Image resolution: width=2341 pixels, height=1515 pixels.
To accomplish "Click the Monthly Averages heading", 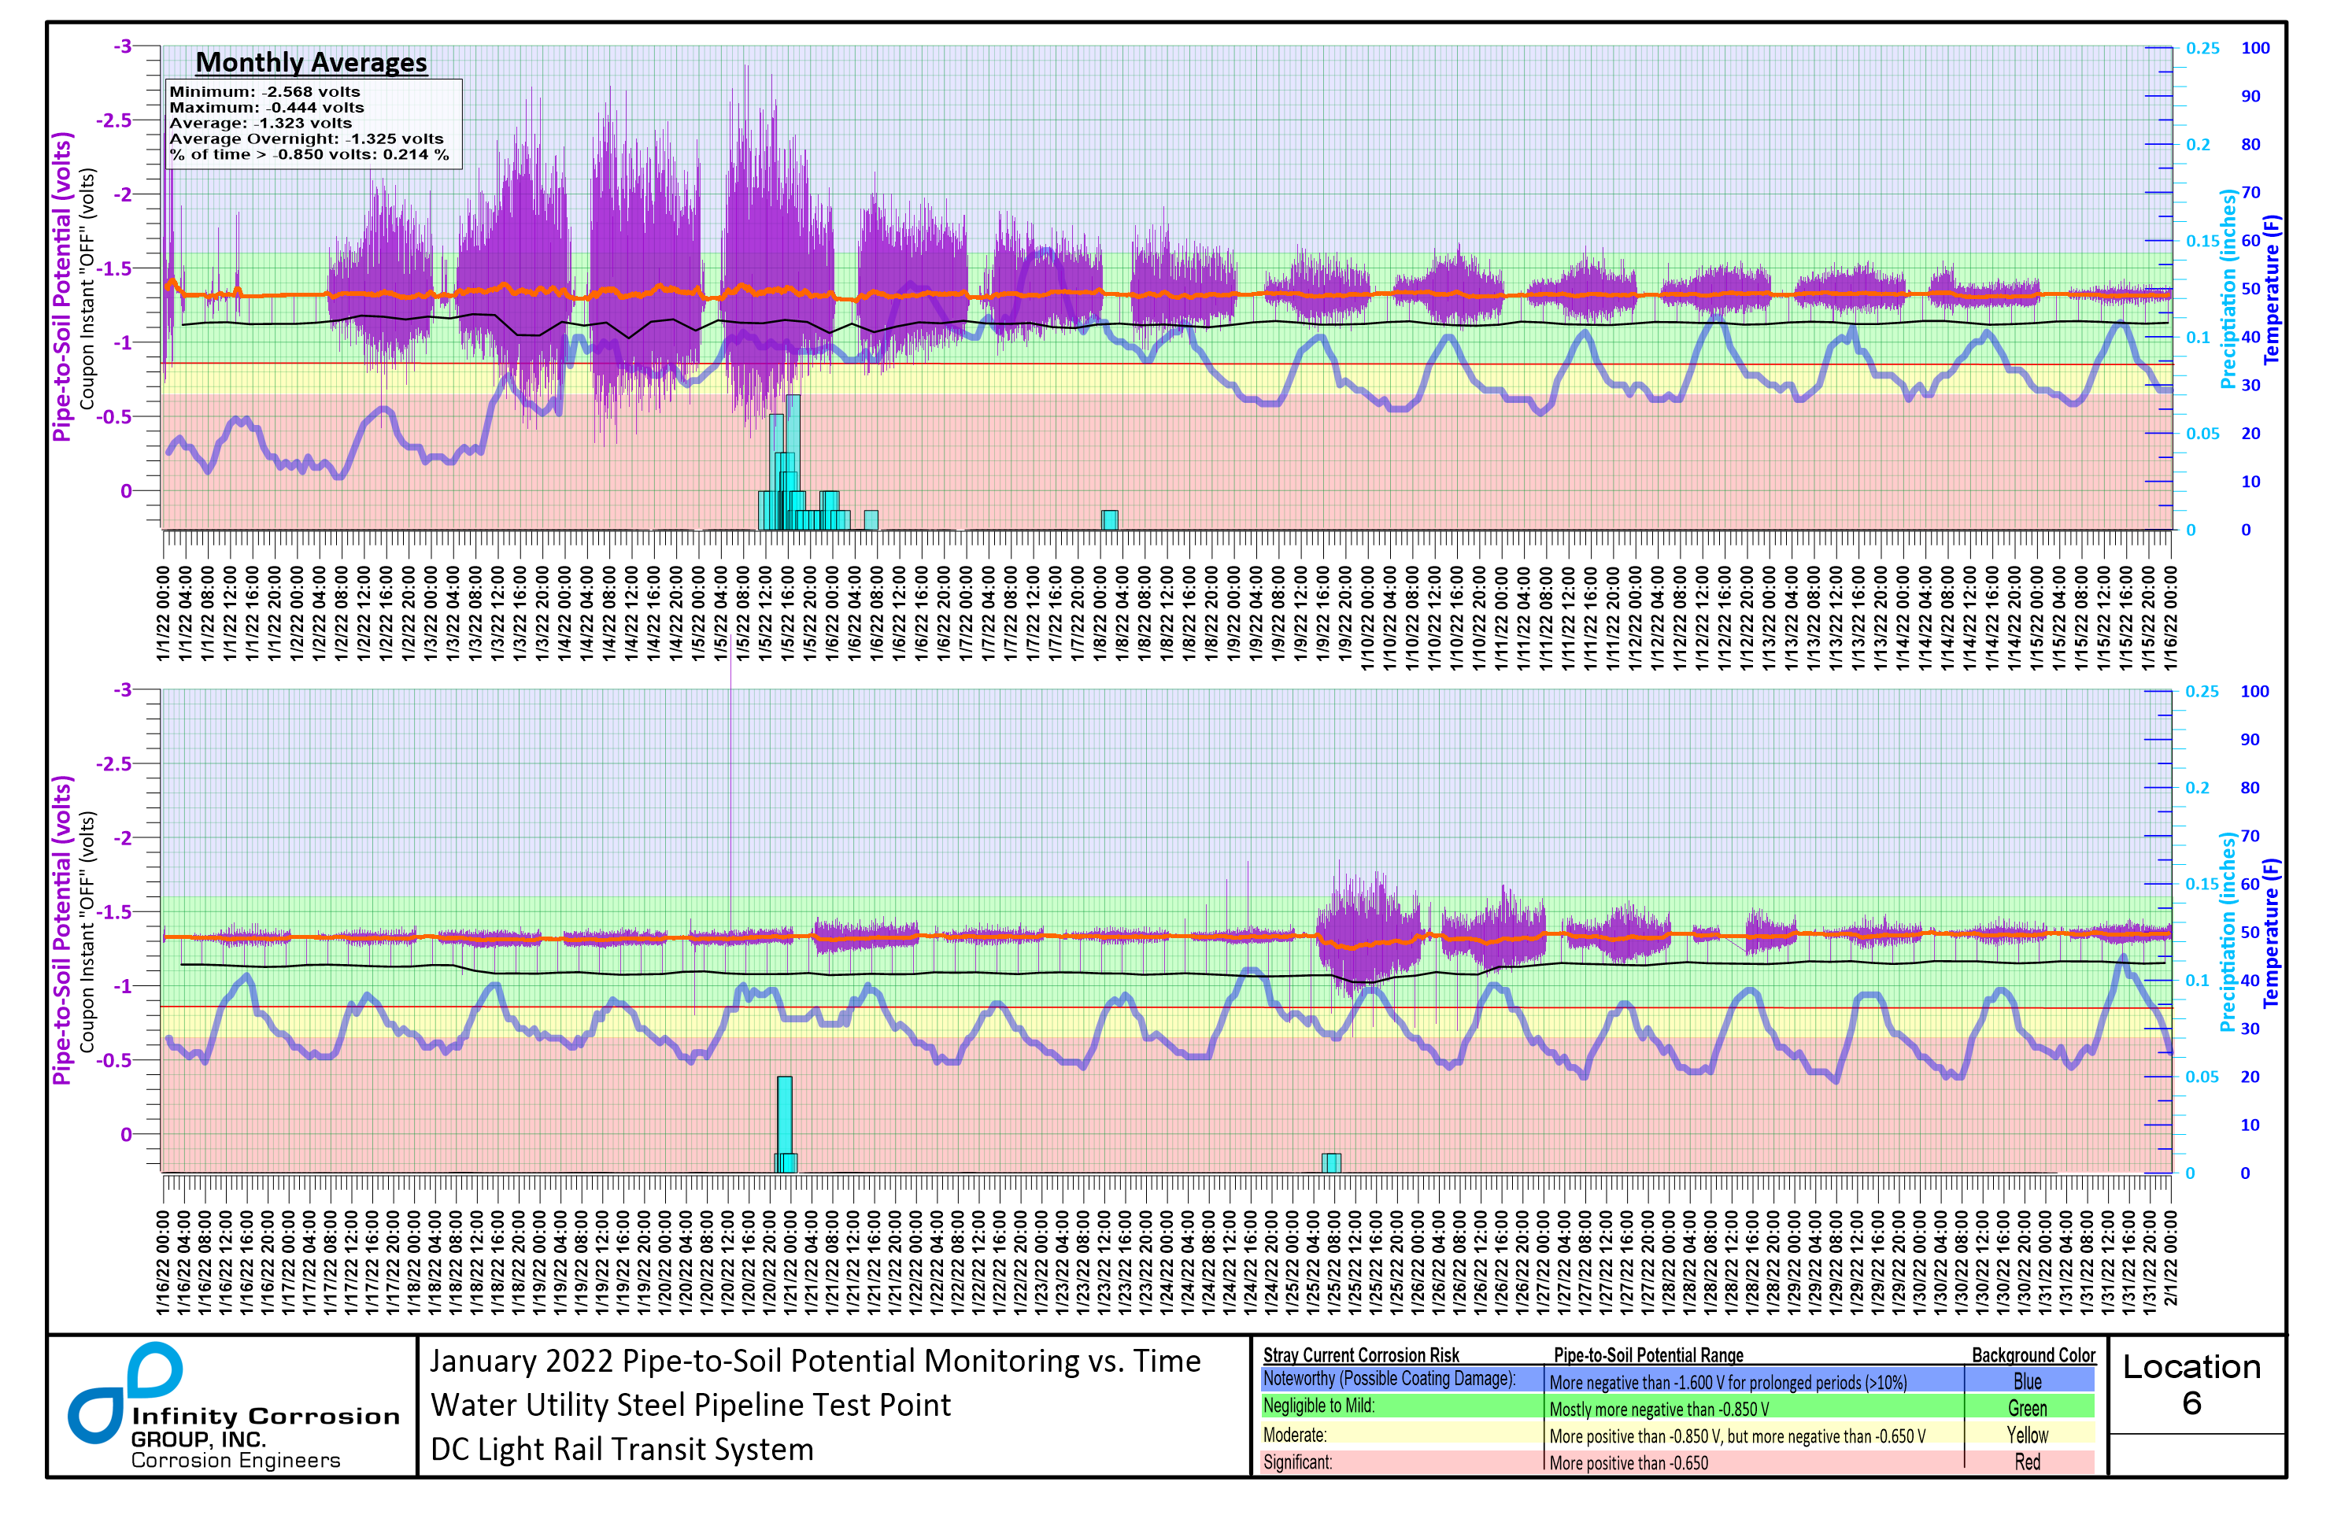I will click(311, 62).
